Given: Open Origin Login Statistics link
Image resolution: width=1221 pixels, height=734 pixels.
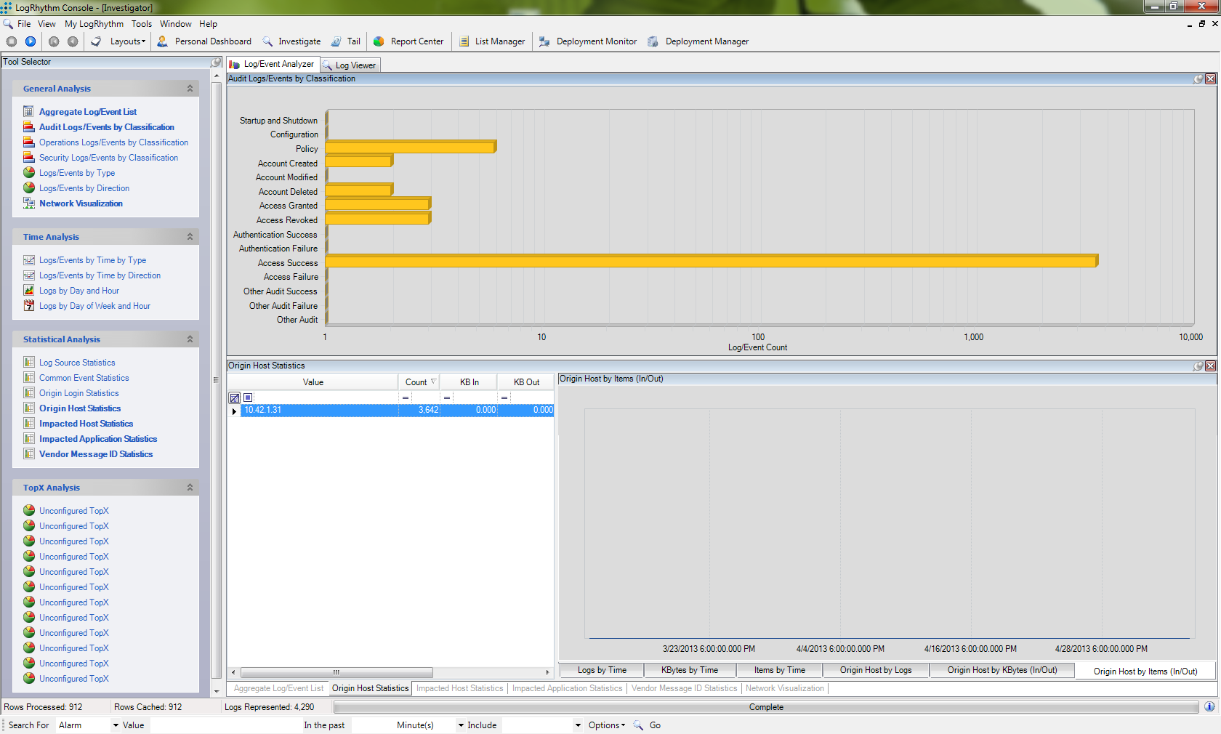Looking at the screenshot, I should 78,393.
